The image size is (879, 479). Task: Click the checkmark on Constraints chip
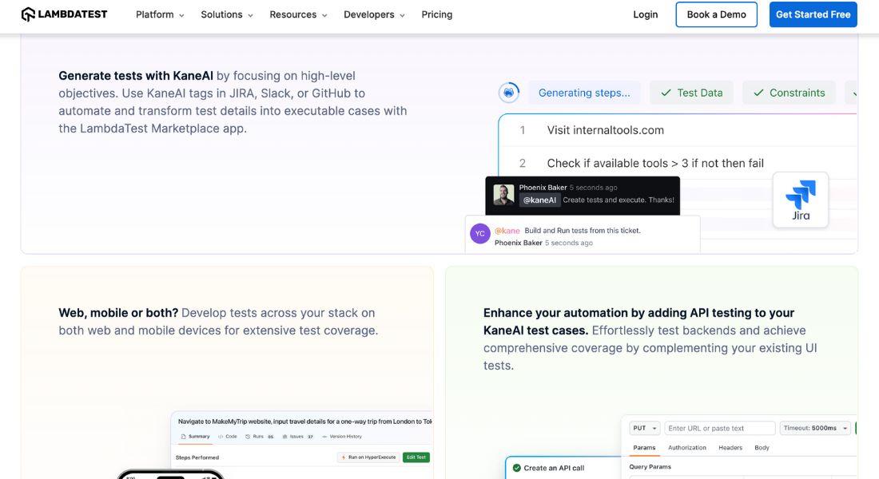pyautogui.click(x=758, y=93)
